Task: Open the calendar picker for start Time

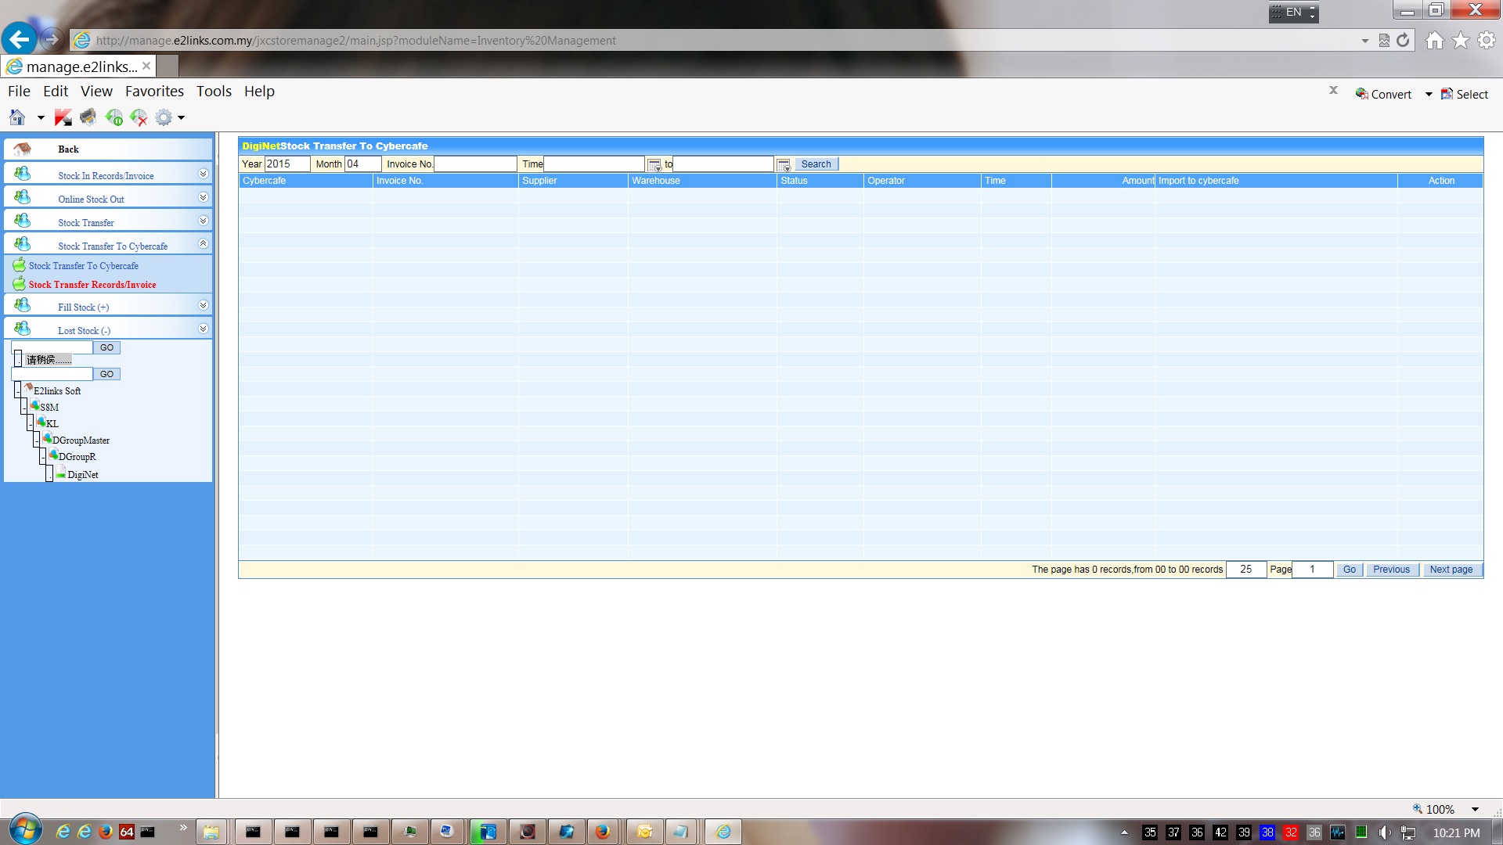Action: pos(654,165)
